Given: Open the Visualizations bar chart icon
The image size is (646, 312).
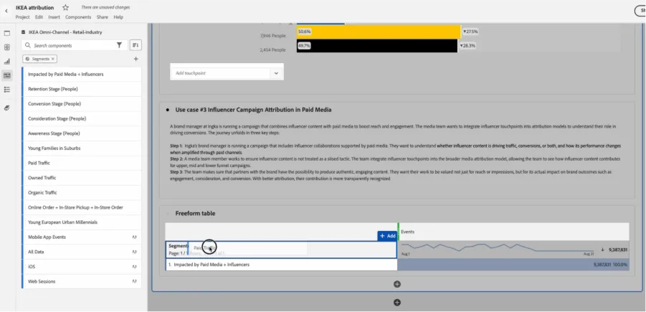Looking at the screenshot, I should pyautogui.click(x=7, y=62).
